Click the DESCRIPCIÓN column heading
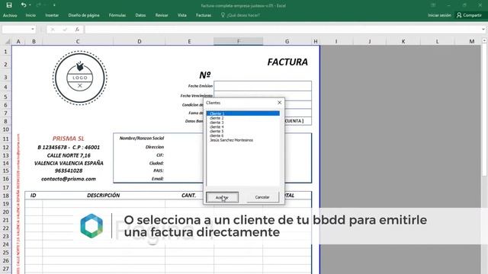This screenshot has height=274, width=488. tap(104, 196)
